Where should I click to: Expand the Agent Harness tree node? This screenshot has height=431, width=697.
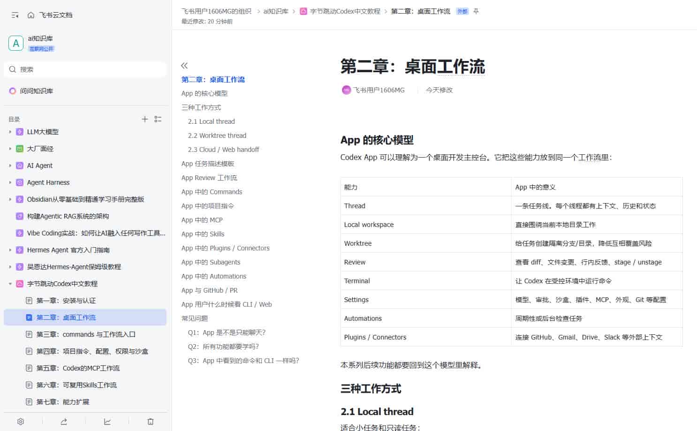[10, 182]
